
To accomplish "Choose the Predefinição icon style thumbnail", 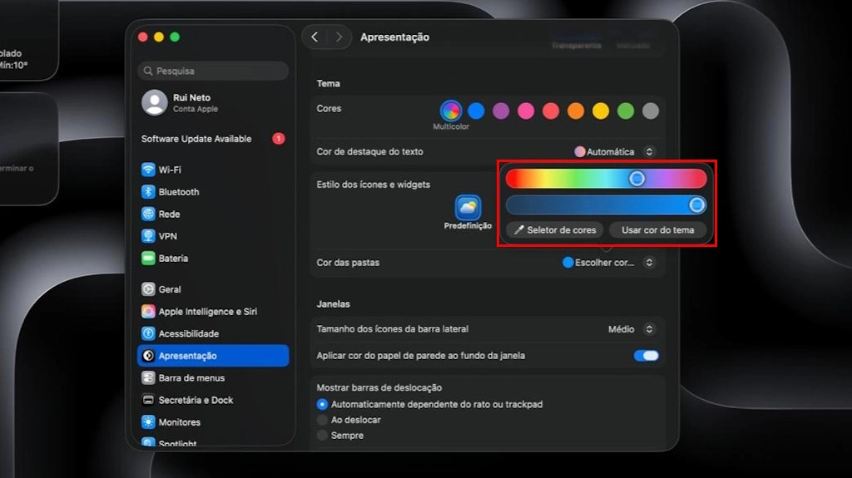I will (x=468, y=208).
